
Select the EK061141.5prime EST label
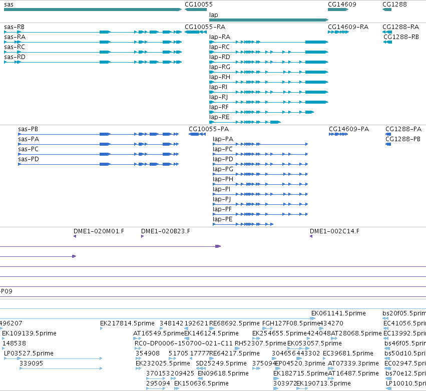[x=338, y=313]
